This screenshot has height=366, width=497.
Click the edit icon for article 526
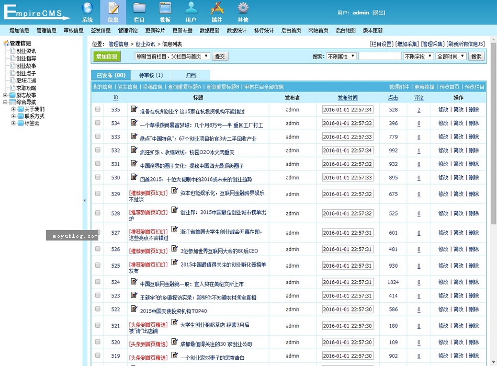point(174,248)
